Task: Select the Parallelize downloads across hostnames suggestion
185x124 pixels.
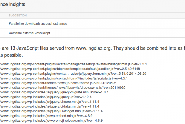Action: click(38, 24)
